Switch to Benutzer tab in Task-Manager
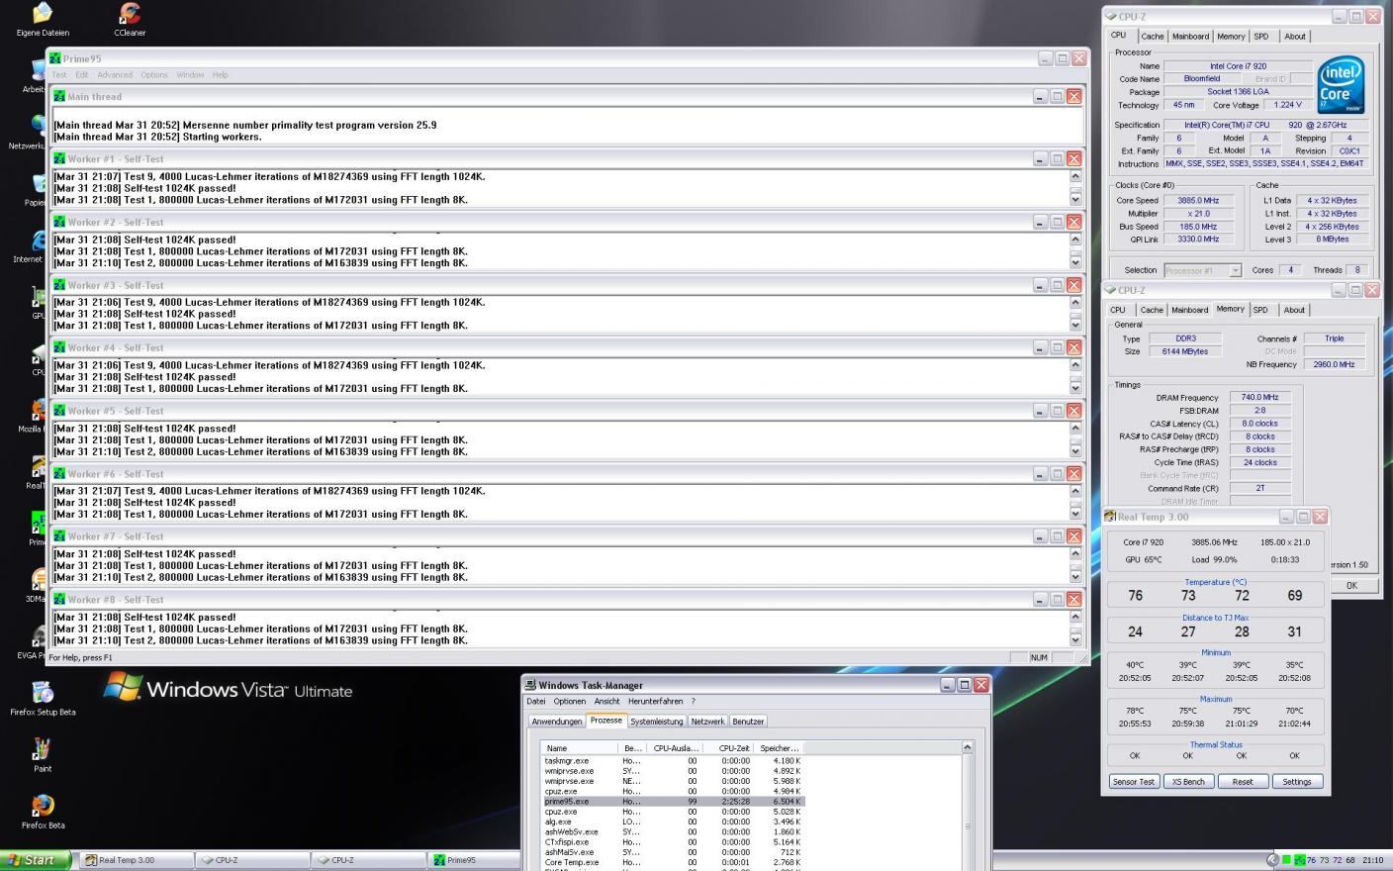The image size is (1393, 871). coord(748,722)
